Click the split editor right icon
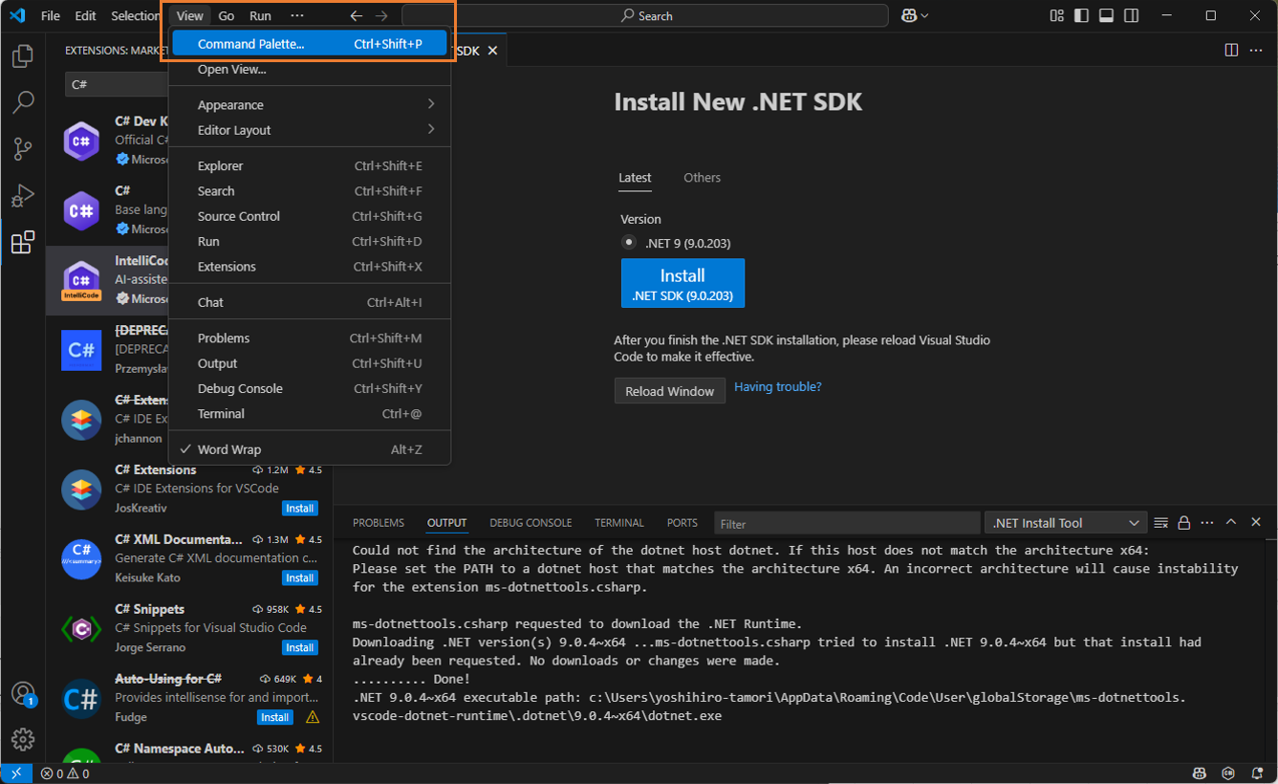 pyautogui.click(x=1231, y=50)
